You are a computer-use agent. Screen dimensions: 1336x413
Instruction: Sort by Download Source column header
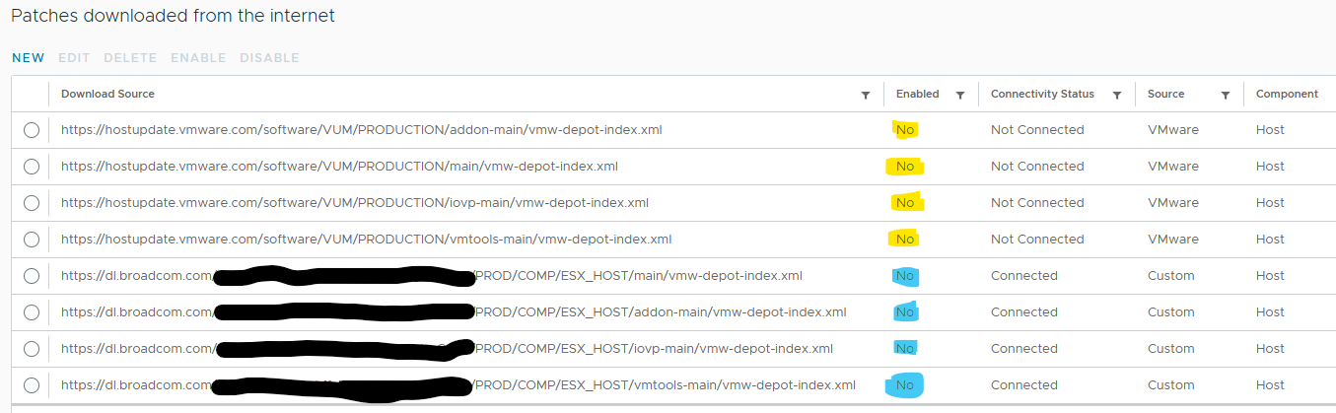[x=107, y=94]
